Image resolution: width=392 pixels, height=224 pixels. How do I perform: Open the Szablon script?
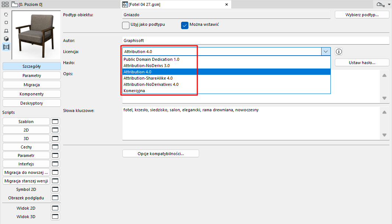tap(26, 122)
